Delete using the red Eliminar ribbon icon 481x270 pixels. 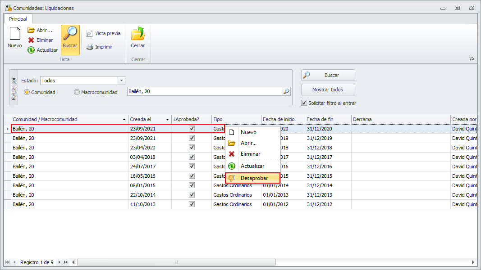tap(41, 40)
